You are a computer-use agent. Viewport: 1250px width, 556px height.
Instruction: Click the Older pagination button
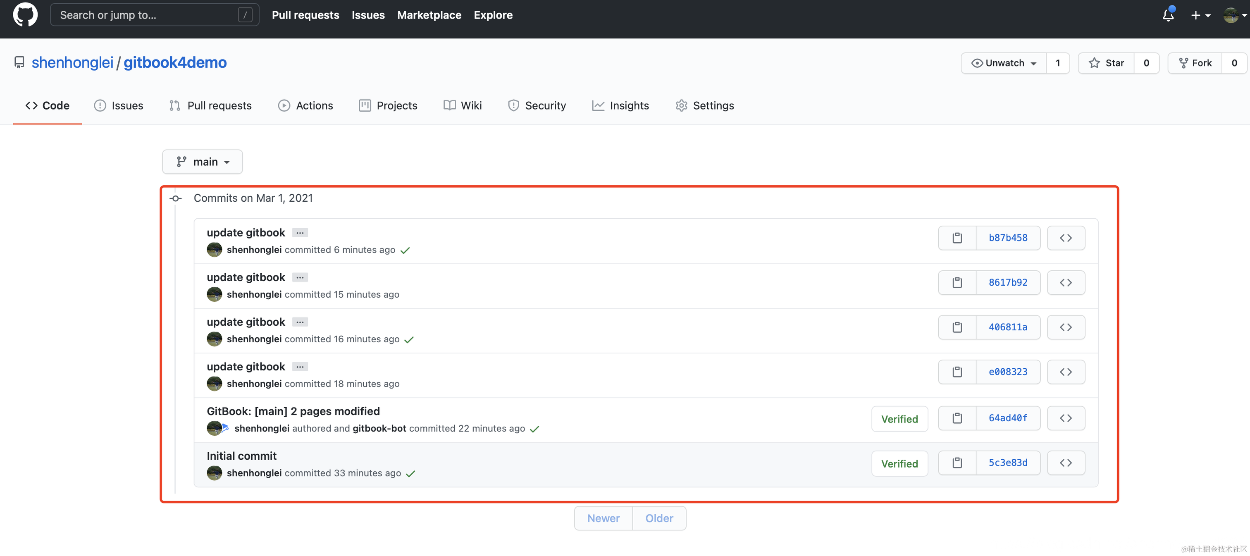pyautogui.click(x=659, y=518)
